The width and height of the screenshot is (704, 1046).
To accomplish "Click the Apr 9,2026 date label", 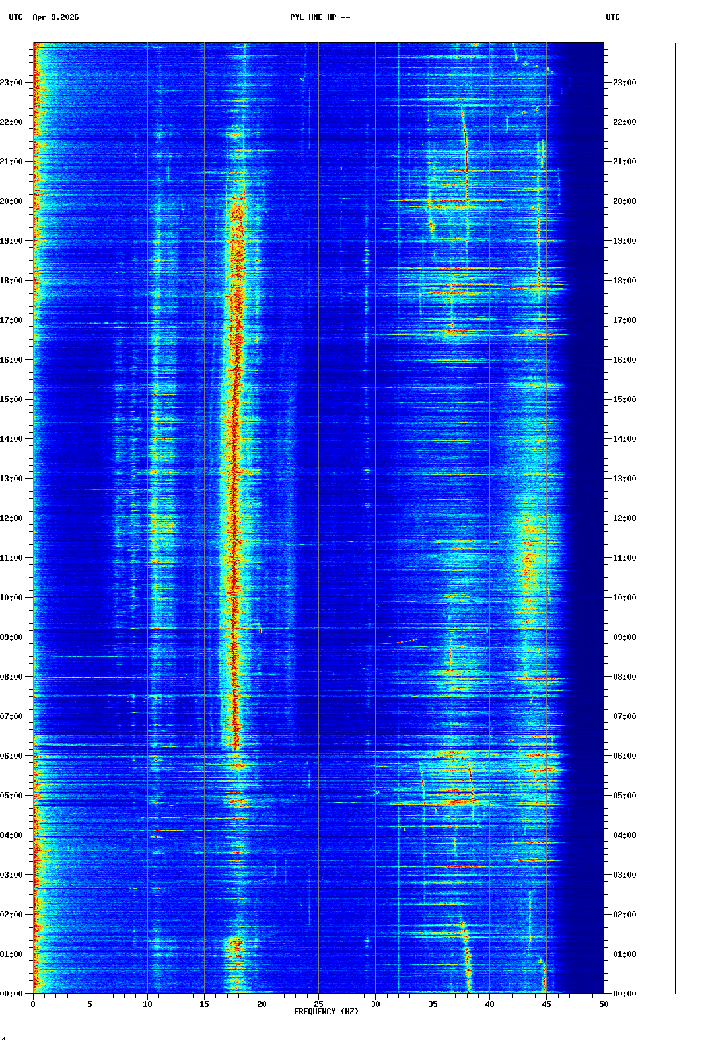I will [55, 17].
